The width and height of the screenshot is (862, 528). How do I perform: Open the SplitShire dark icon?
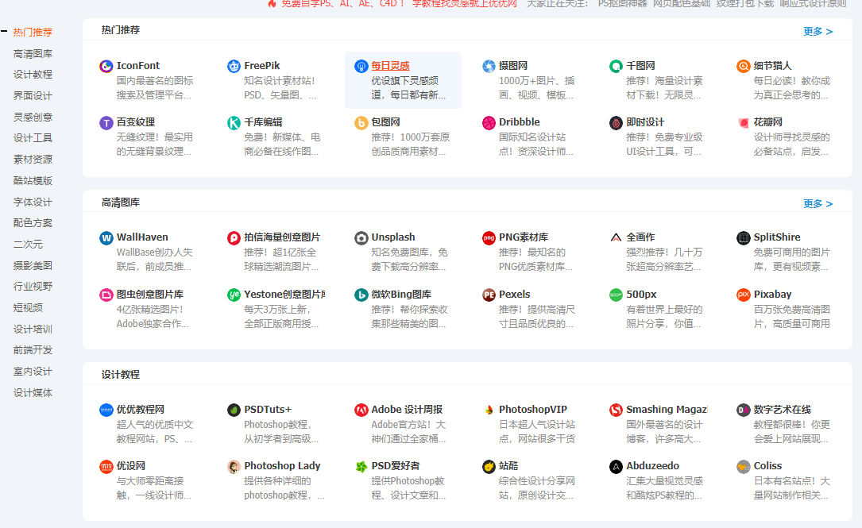tap(744, 238)
